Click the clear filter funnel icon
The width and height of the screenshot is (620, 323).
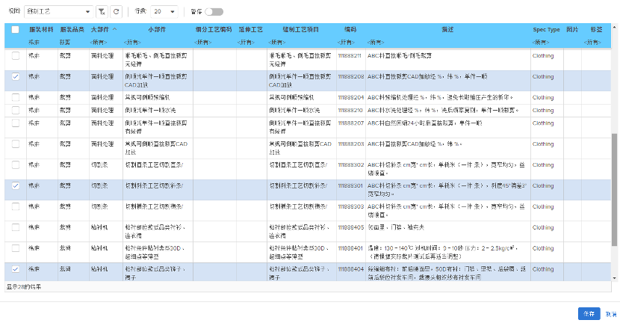tap(102, 12)
